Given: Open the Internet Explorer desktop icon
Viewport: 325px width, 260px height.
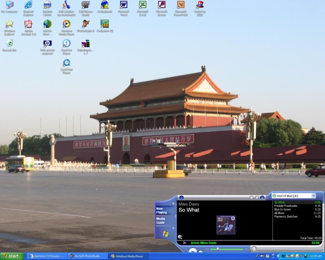Looking at the screenshot, I should pos(28,5).
